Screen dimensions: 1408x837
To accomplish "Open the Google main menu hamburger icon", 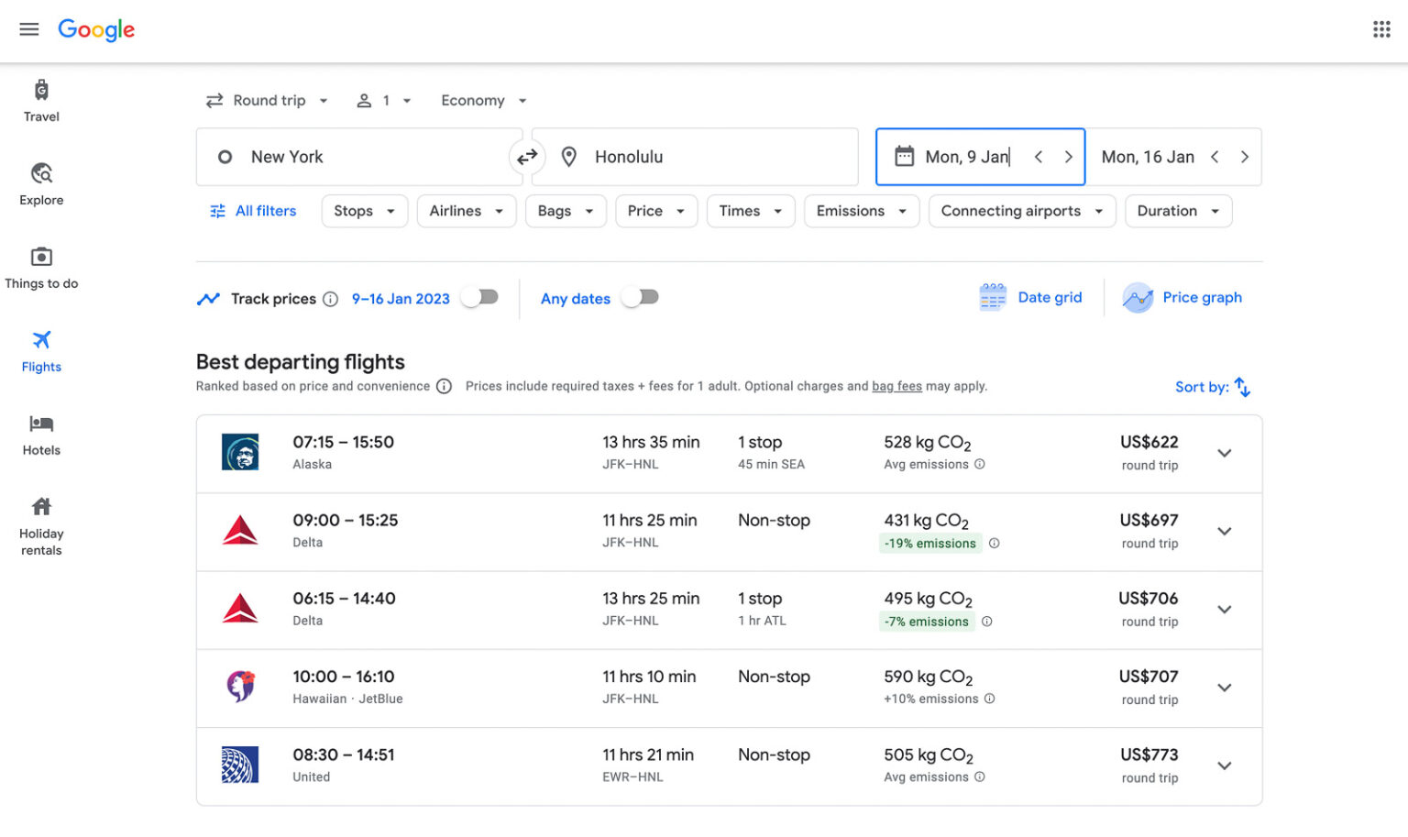I will pos(29,29).
